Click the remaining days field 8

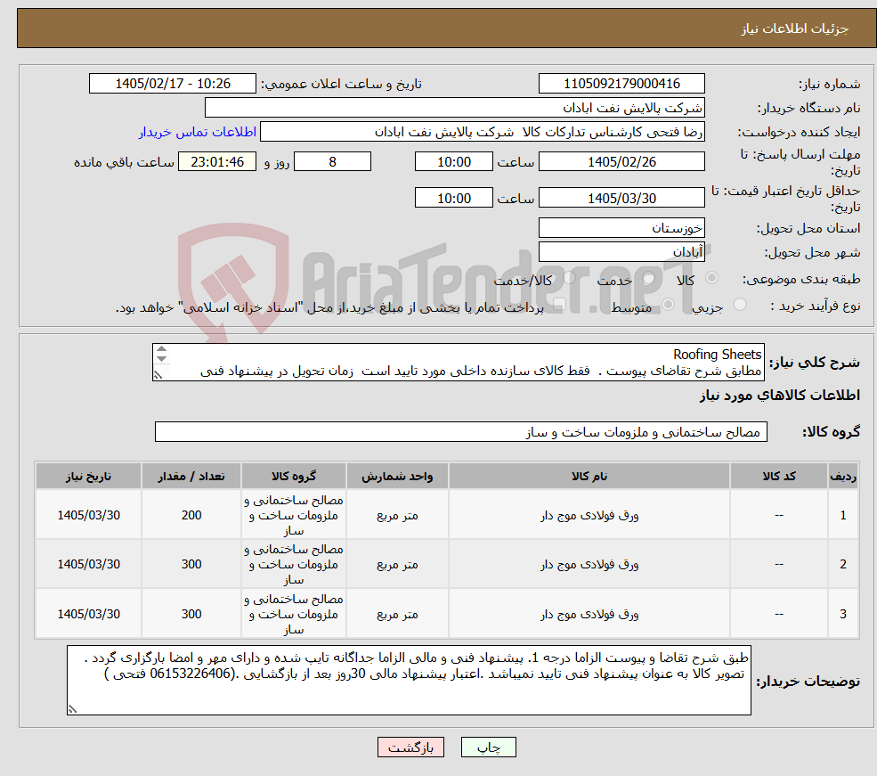(332, 161)
